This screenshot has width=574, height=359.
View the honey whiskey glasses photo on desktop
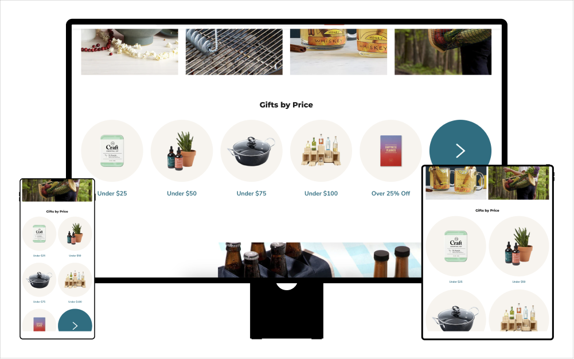point(338,52)
